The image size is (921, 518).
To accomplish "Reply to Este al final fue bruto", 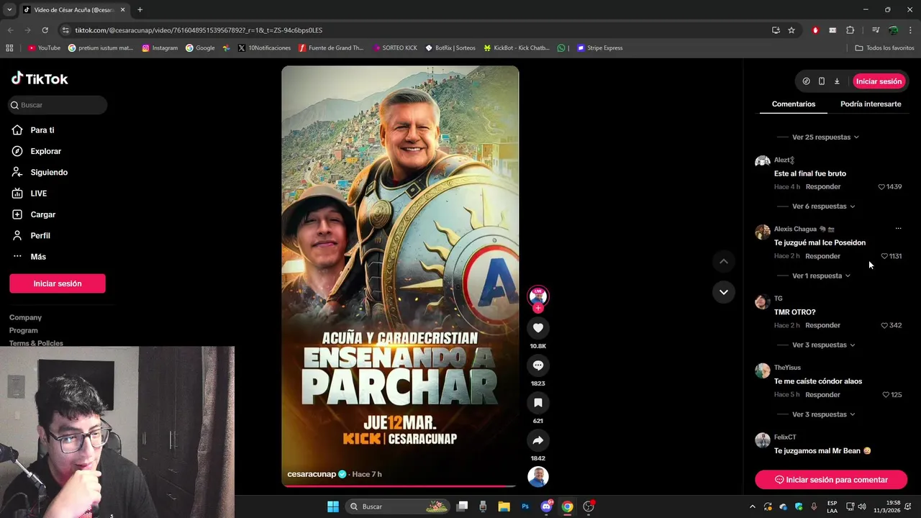I will [823, 187].
